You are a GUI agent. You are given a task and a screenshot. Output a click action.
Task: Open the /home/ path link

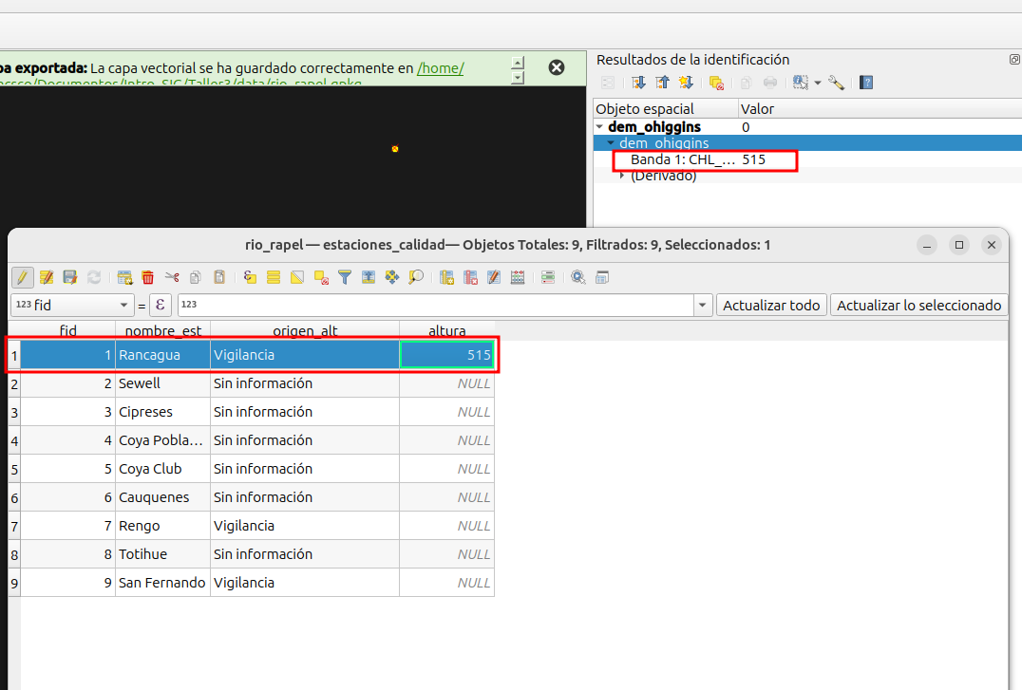(440, 68)
